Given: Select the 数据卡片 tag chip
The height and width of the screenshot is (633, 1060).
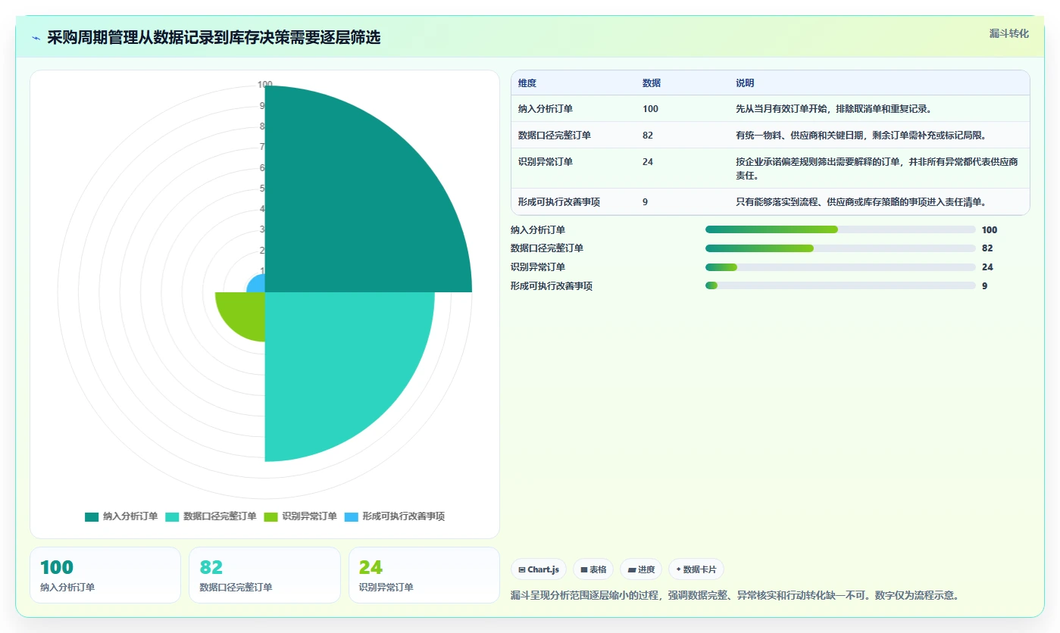Looking at the screenshot, I should [x=696, y=569].
